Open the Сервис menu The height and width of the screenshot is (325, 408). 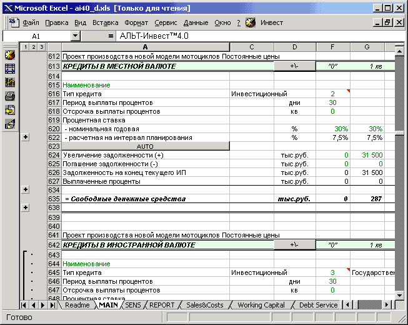click(x=166, y=22)
